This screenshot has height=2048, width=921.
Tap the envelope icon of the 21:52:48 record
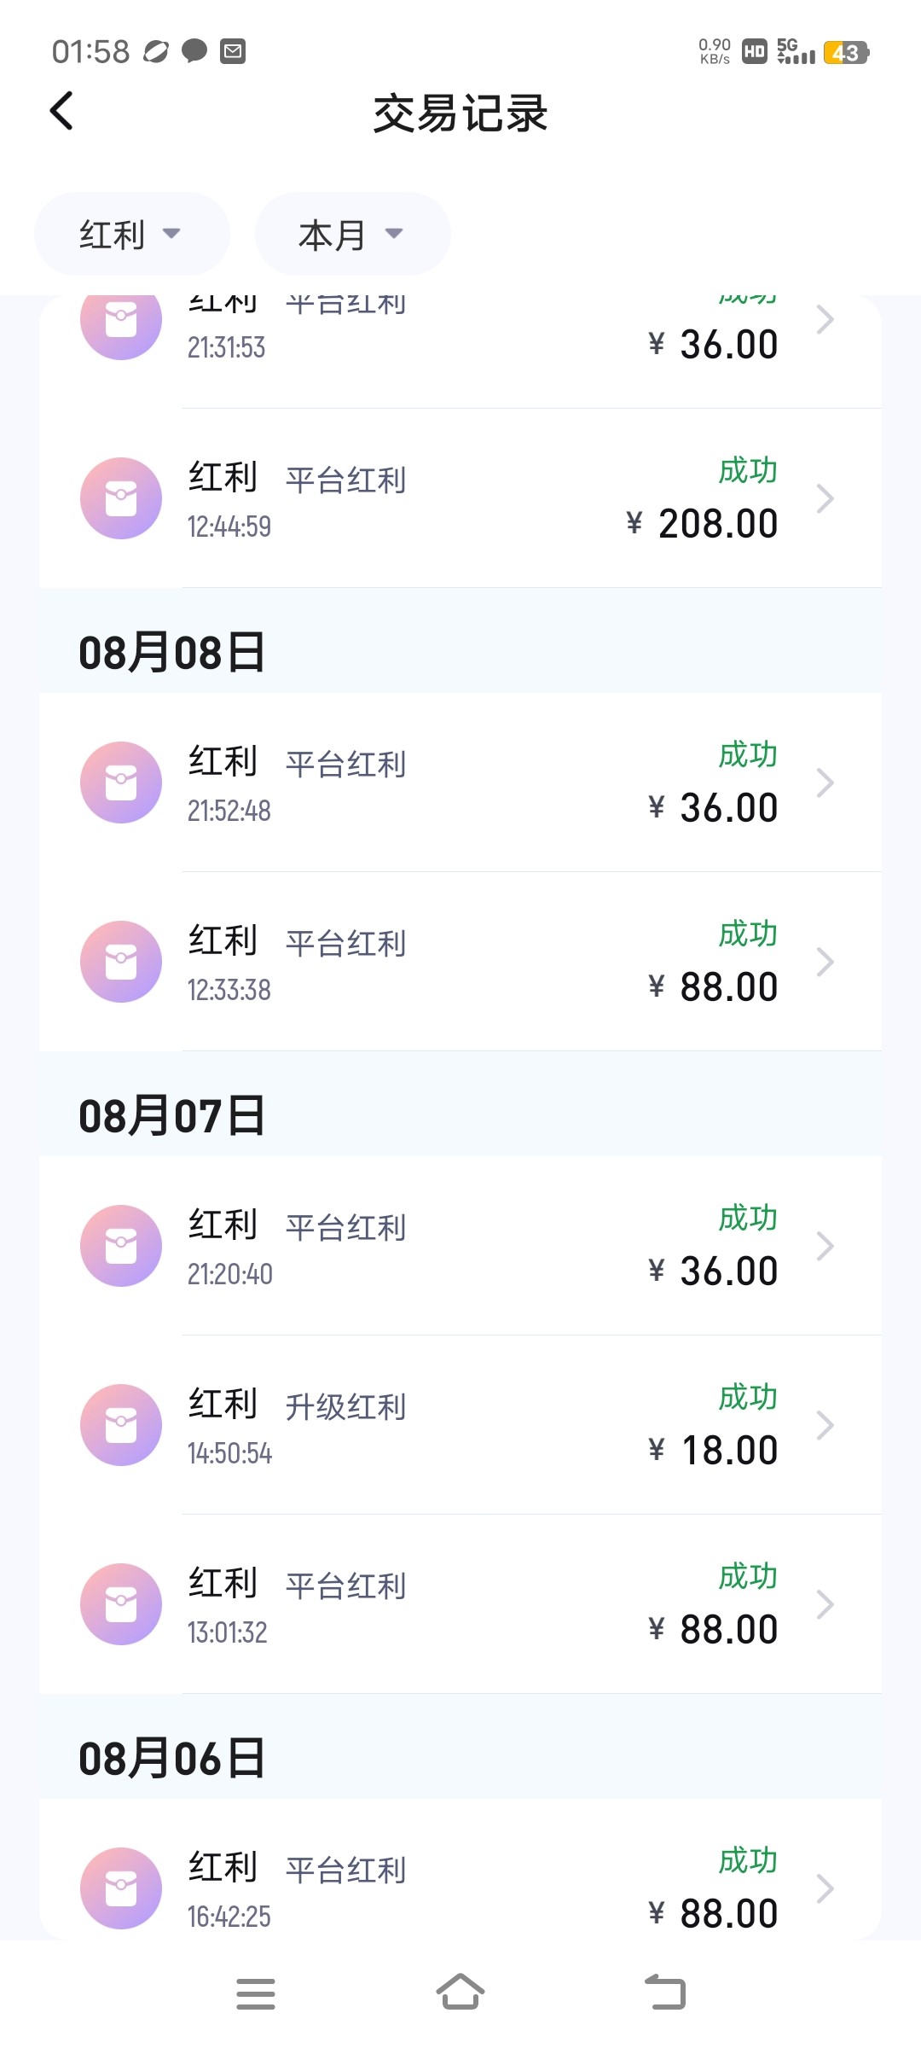coord(121,783)
